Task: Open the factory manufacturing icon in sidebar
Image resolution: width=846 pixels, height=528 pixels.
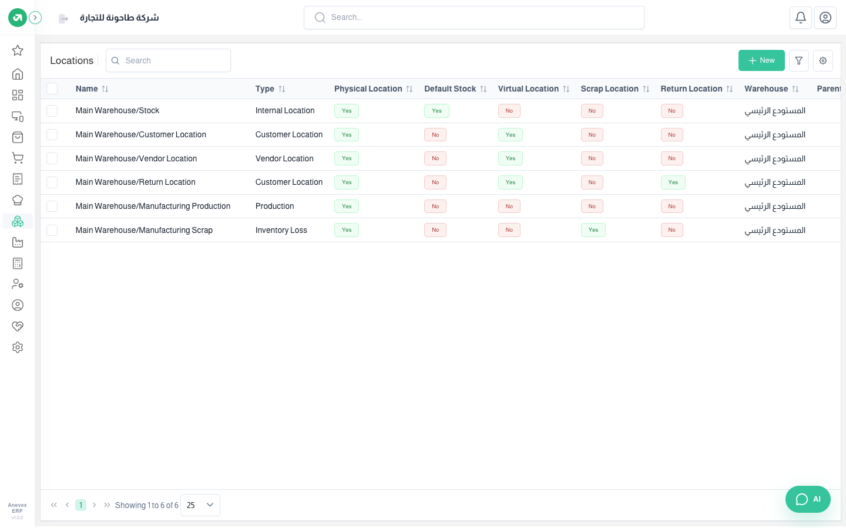Action: click(18, 242)
